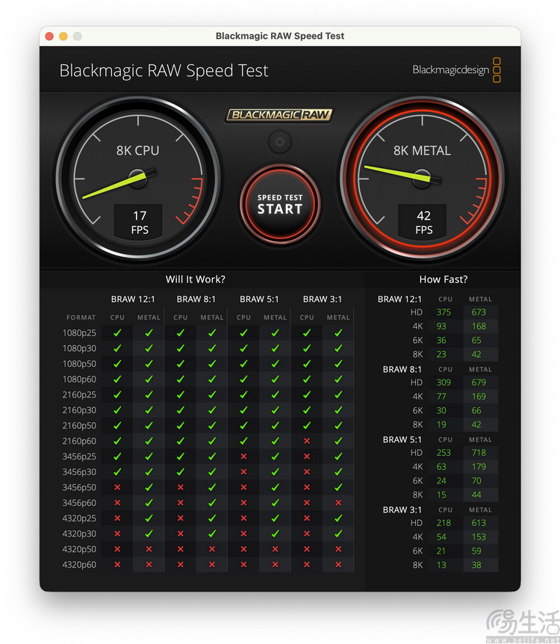Close the window with the red button

point(49,36)
